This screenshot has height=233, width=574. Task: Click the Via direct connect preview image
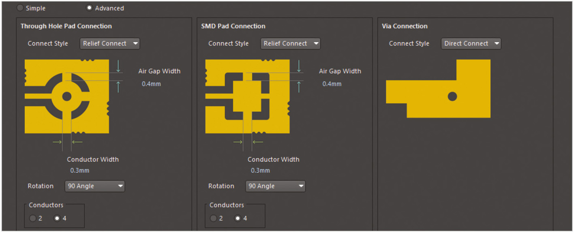(438, 89)
